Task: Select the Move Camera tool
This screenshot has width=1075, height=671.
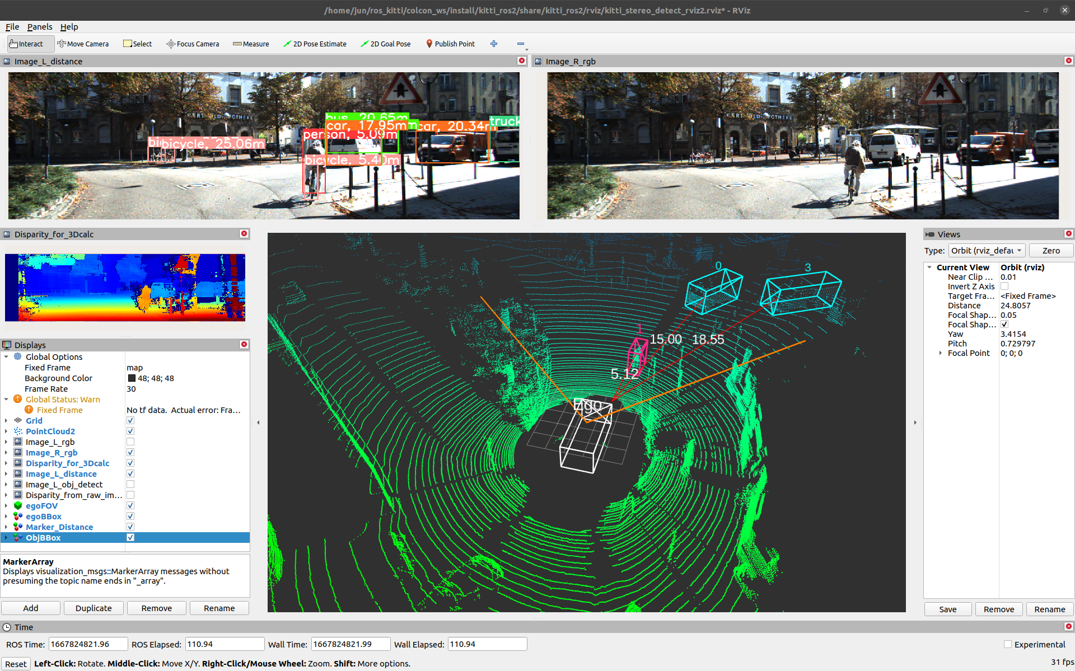Action: (83, 44)
